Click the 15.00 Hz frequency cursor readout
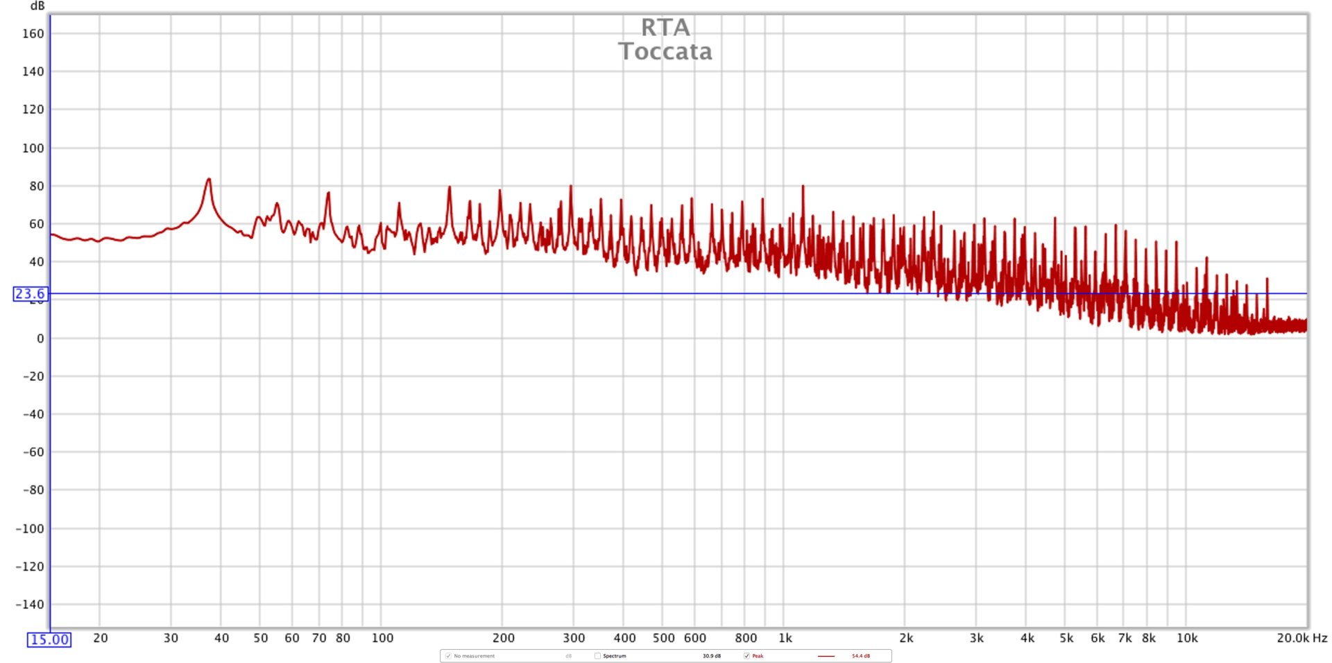The width and height of the screenshot is (1332, 663). tap(49, 639)
